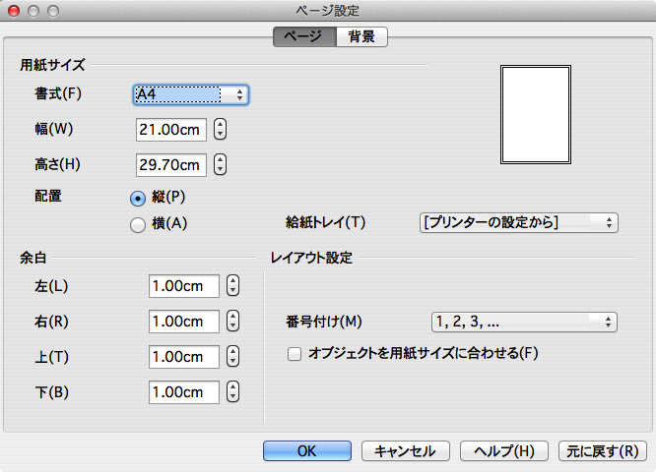Screen dimensions: 656x472
Task: Click the 幅(W) width stepper arrows
Action: 220,129
